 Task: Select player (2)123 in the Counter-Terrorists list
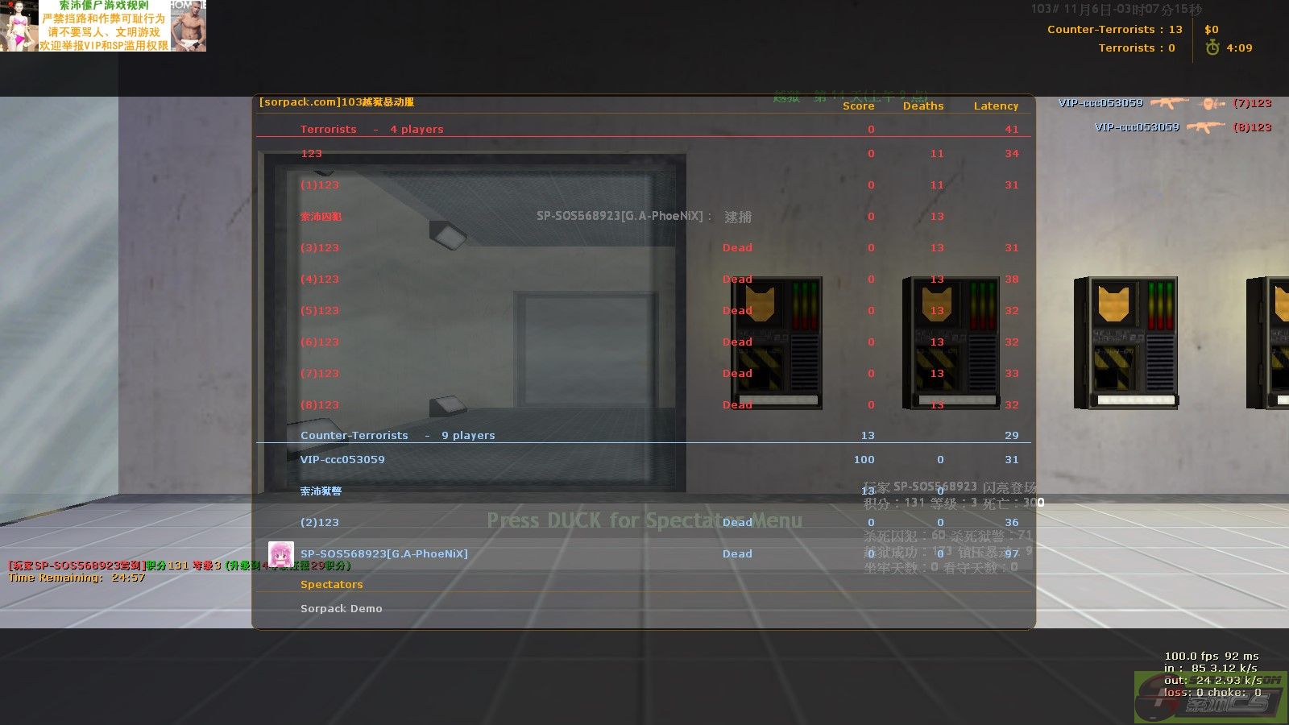pos(320,523)
